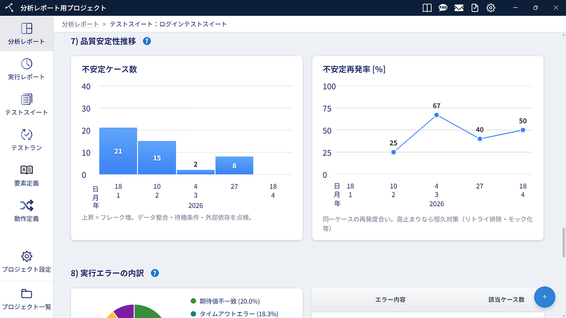Open 動作定義 in the sidebar
The width and height of the screenshot is (566, 318).
click(x=26, y=212)
